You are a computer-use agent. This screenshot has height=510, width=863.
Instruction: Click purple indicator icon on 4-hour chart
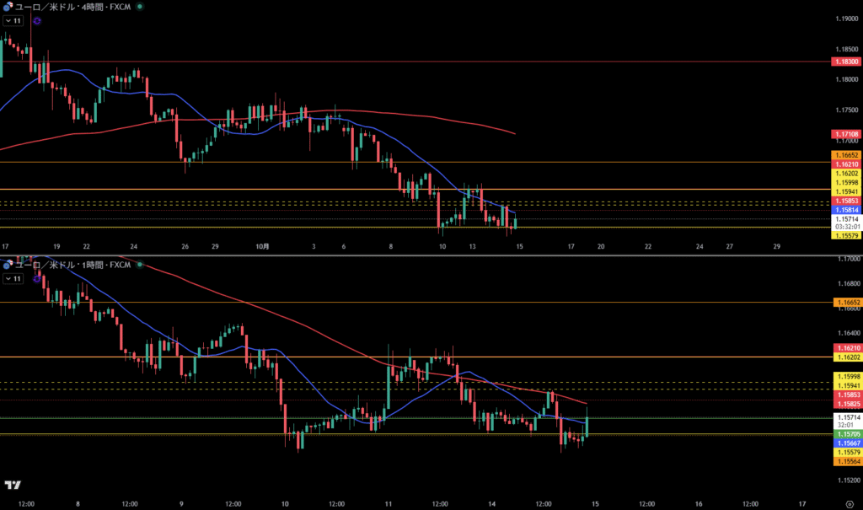coord(37,20)
